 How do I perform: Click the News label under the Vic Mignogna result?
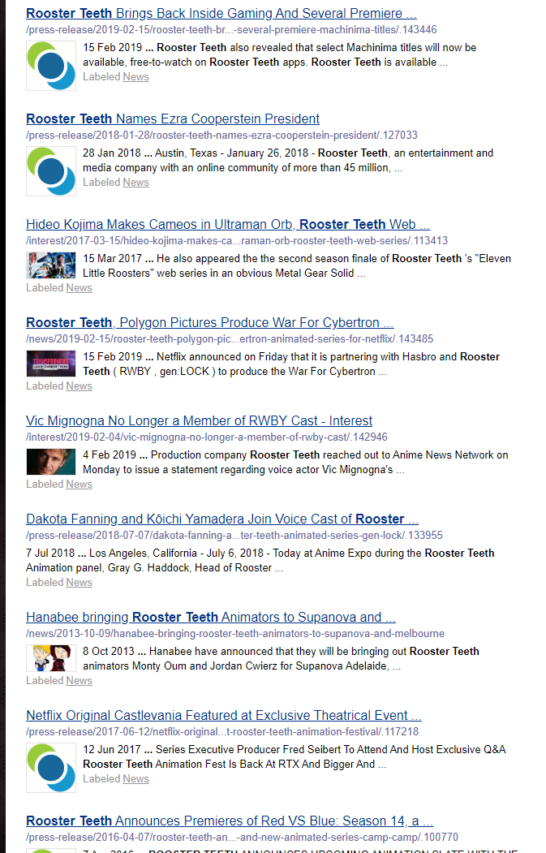[79, 485]
